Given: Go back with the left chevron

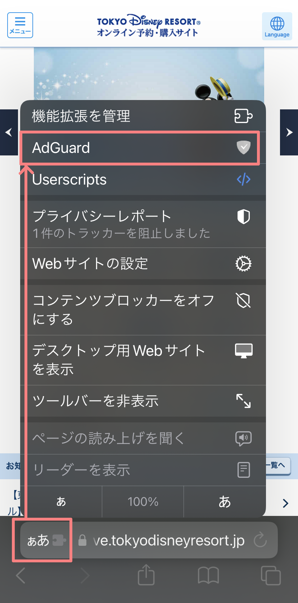Looking at the screenshot, I should tap(21, 575).
